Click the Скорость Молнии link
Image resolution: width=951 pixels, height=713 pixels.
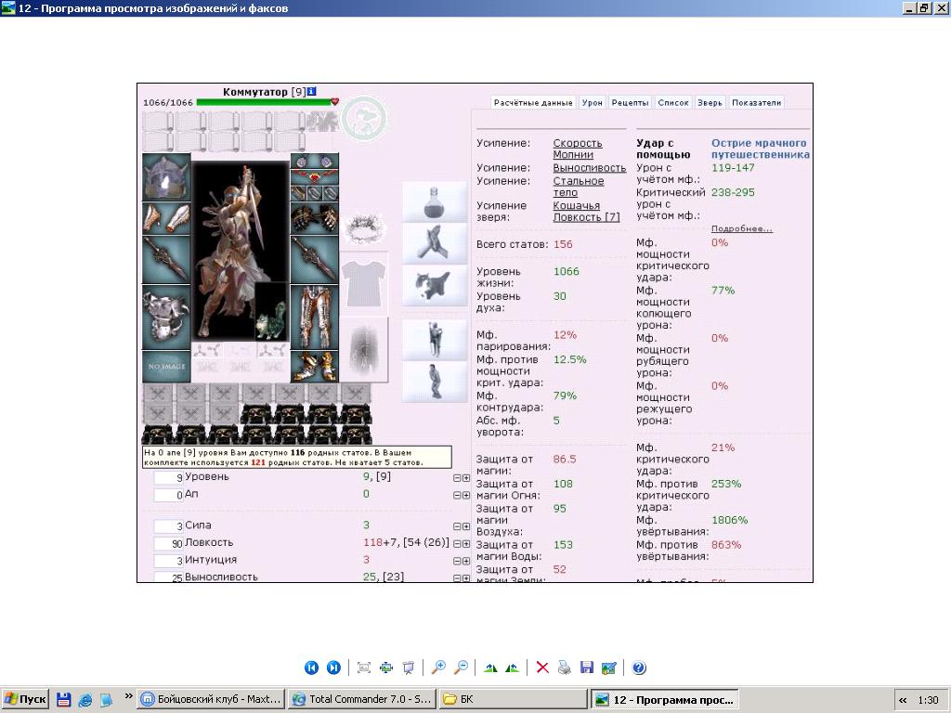click(578, 149)
